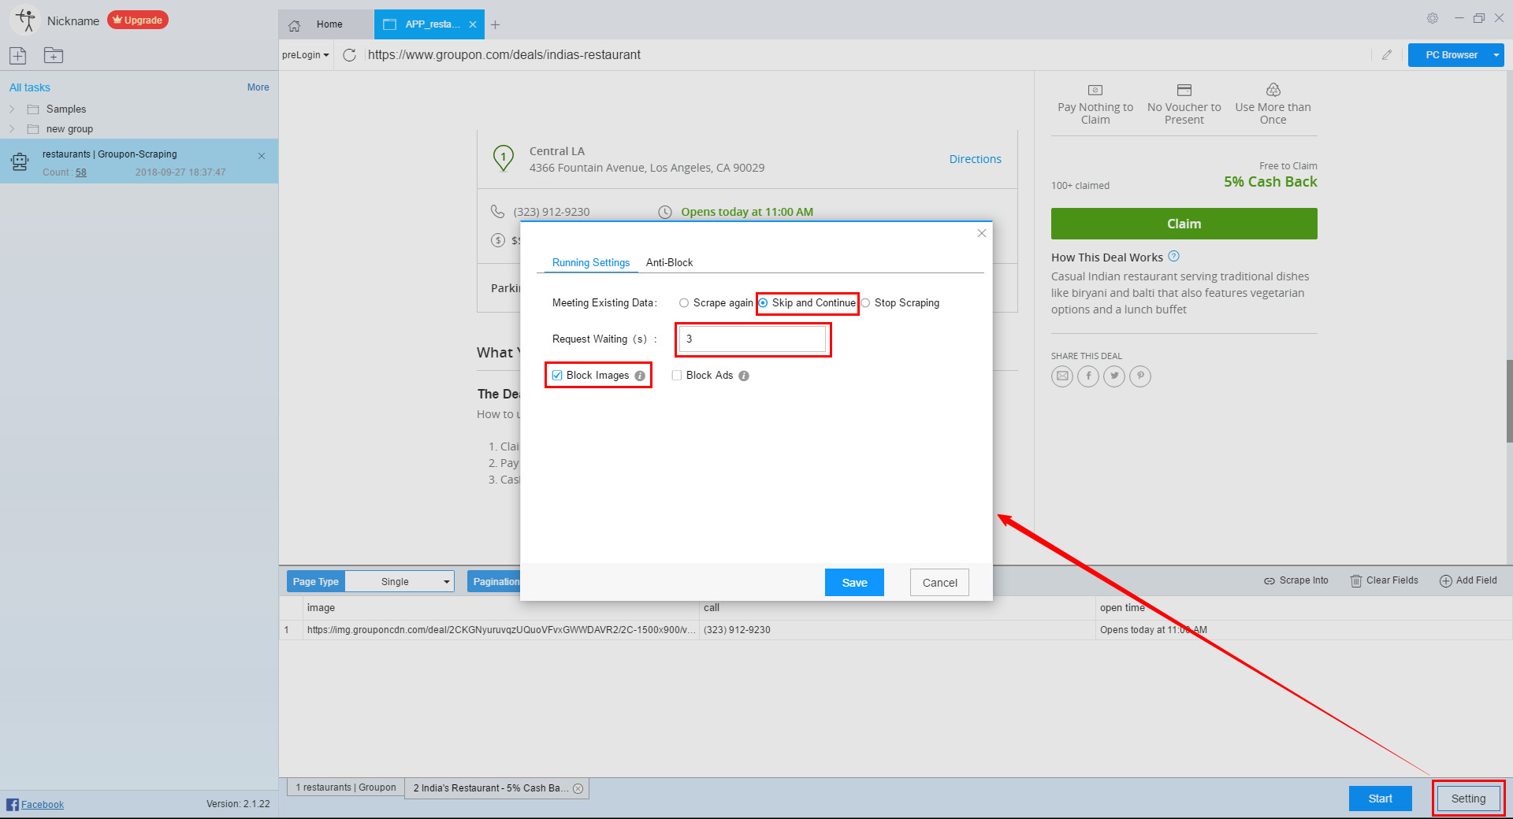
Task: Click the URL address bar
Action: point(867,55)
